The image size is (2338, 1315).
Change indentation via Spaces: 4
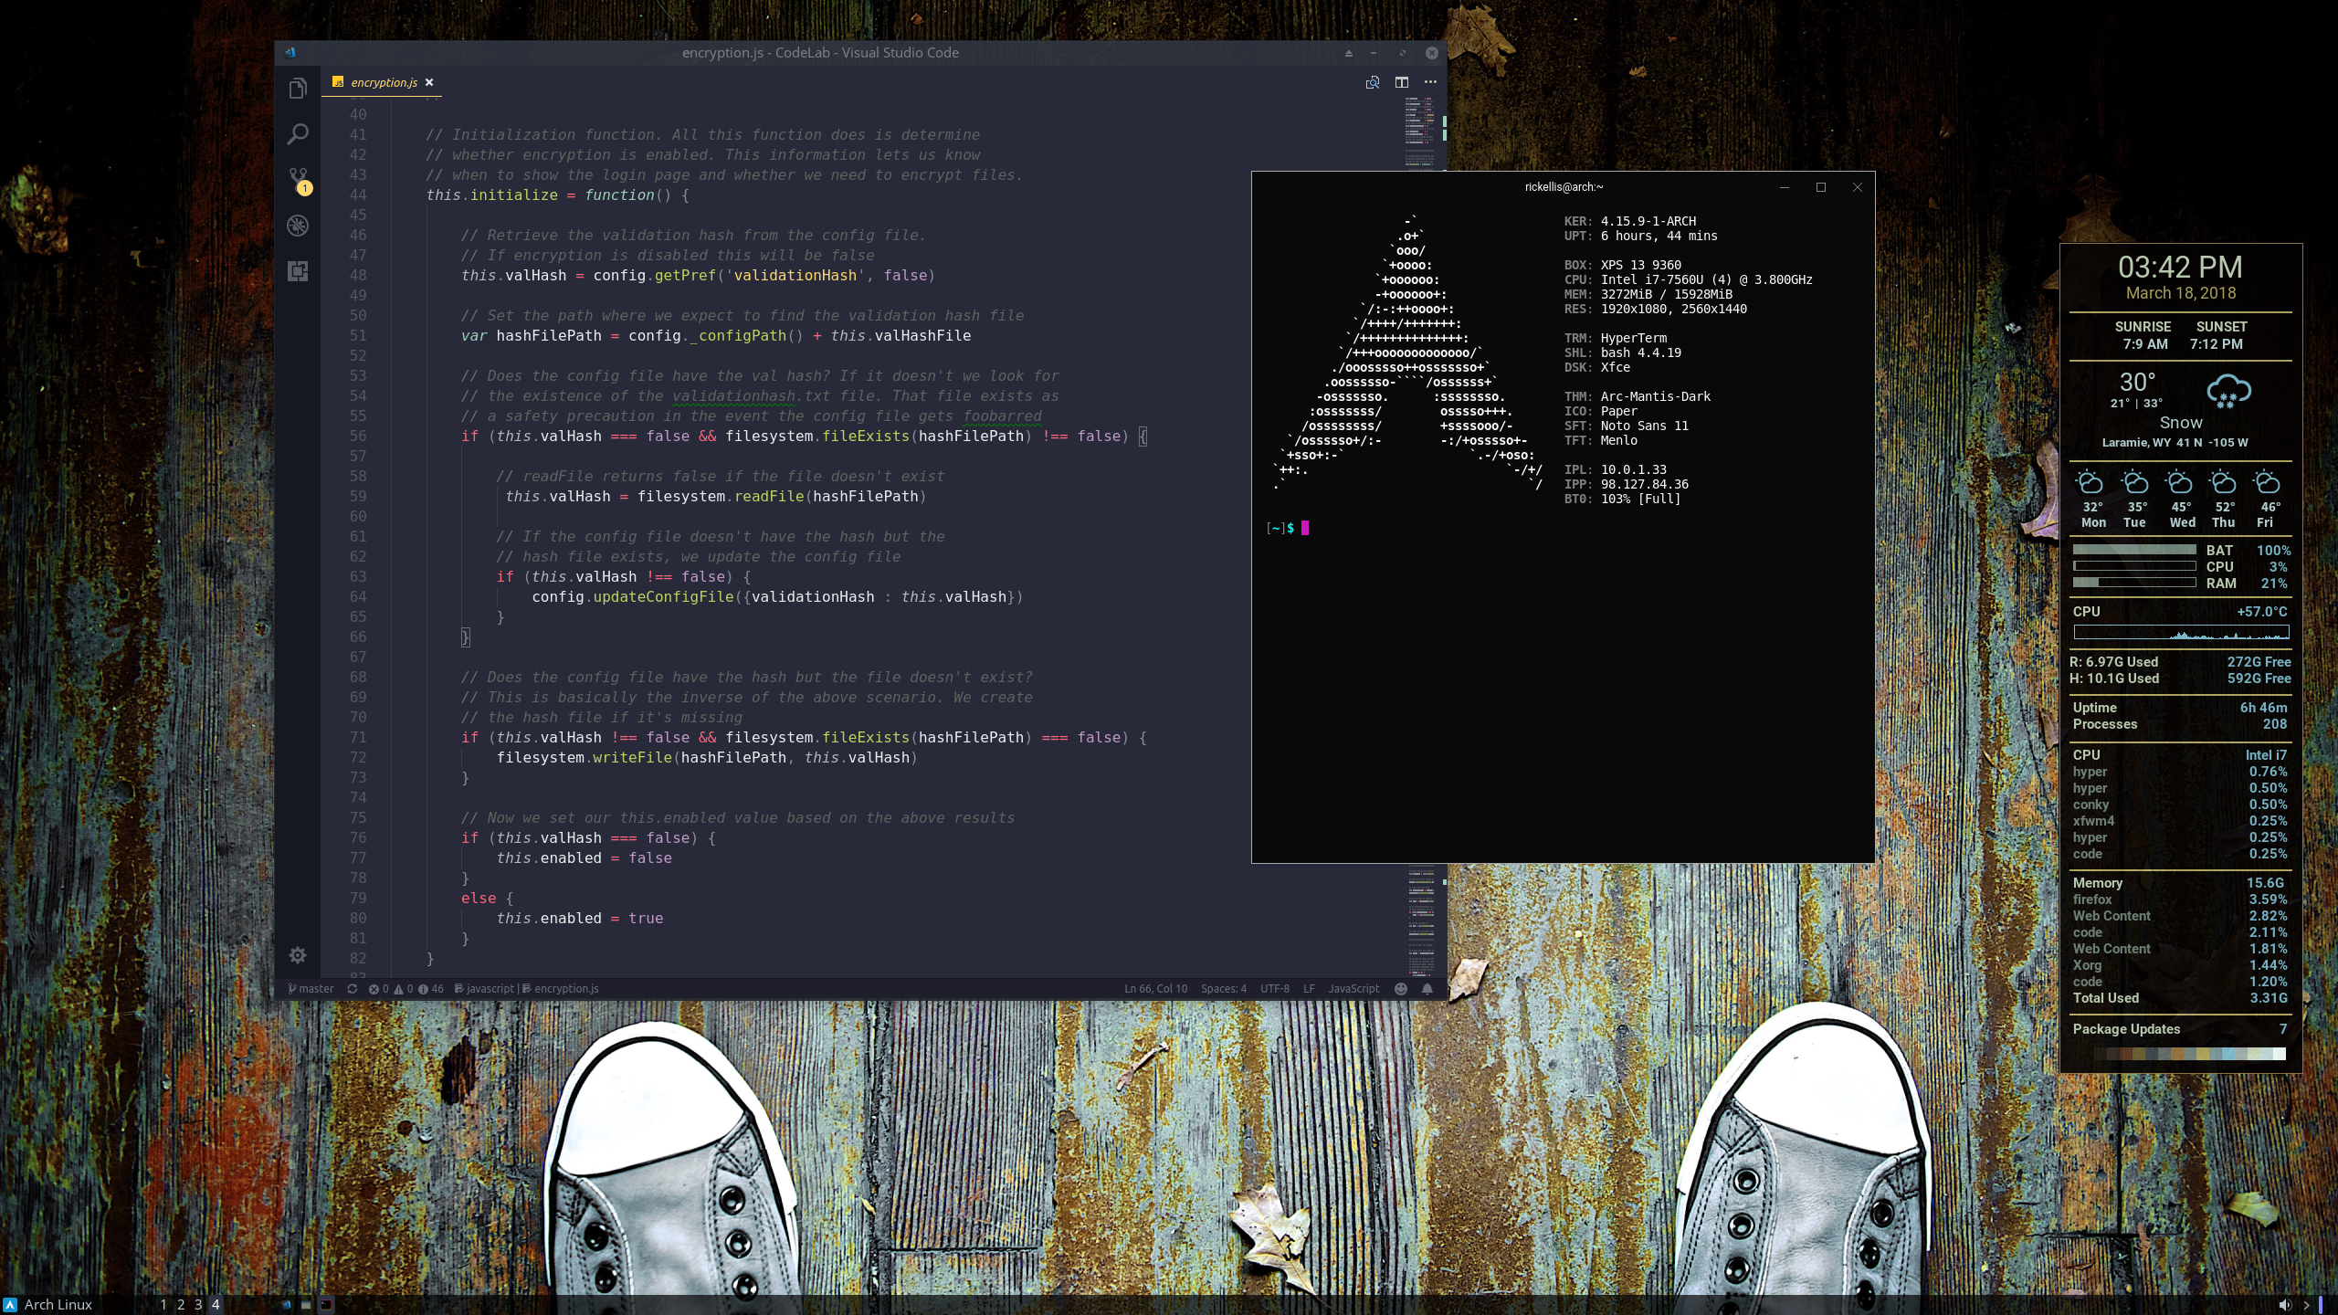point(1223,988)
